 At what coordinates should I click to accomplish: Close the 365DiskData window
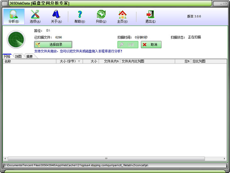click(226, 4)
